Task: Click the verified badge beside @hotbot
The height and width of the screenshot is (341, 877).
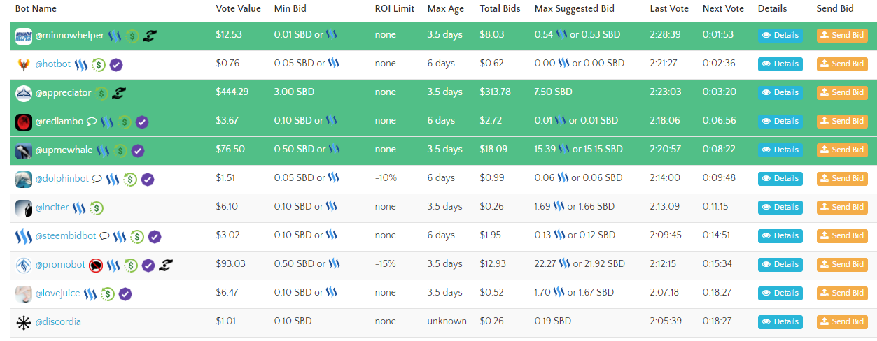Action: click(116, 64)
